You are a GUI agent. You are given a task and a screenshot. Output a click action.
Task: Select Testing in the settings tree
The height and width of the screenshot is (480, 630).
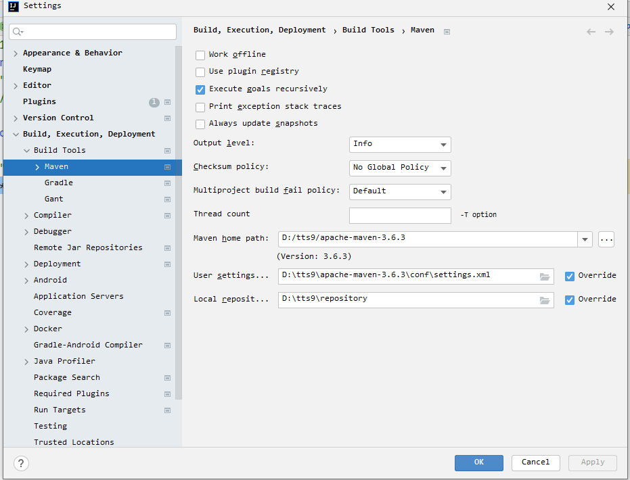click(x=50, y=426)
